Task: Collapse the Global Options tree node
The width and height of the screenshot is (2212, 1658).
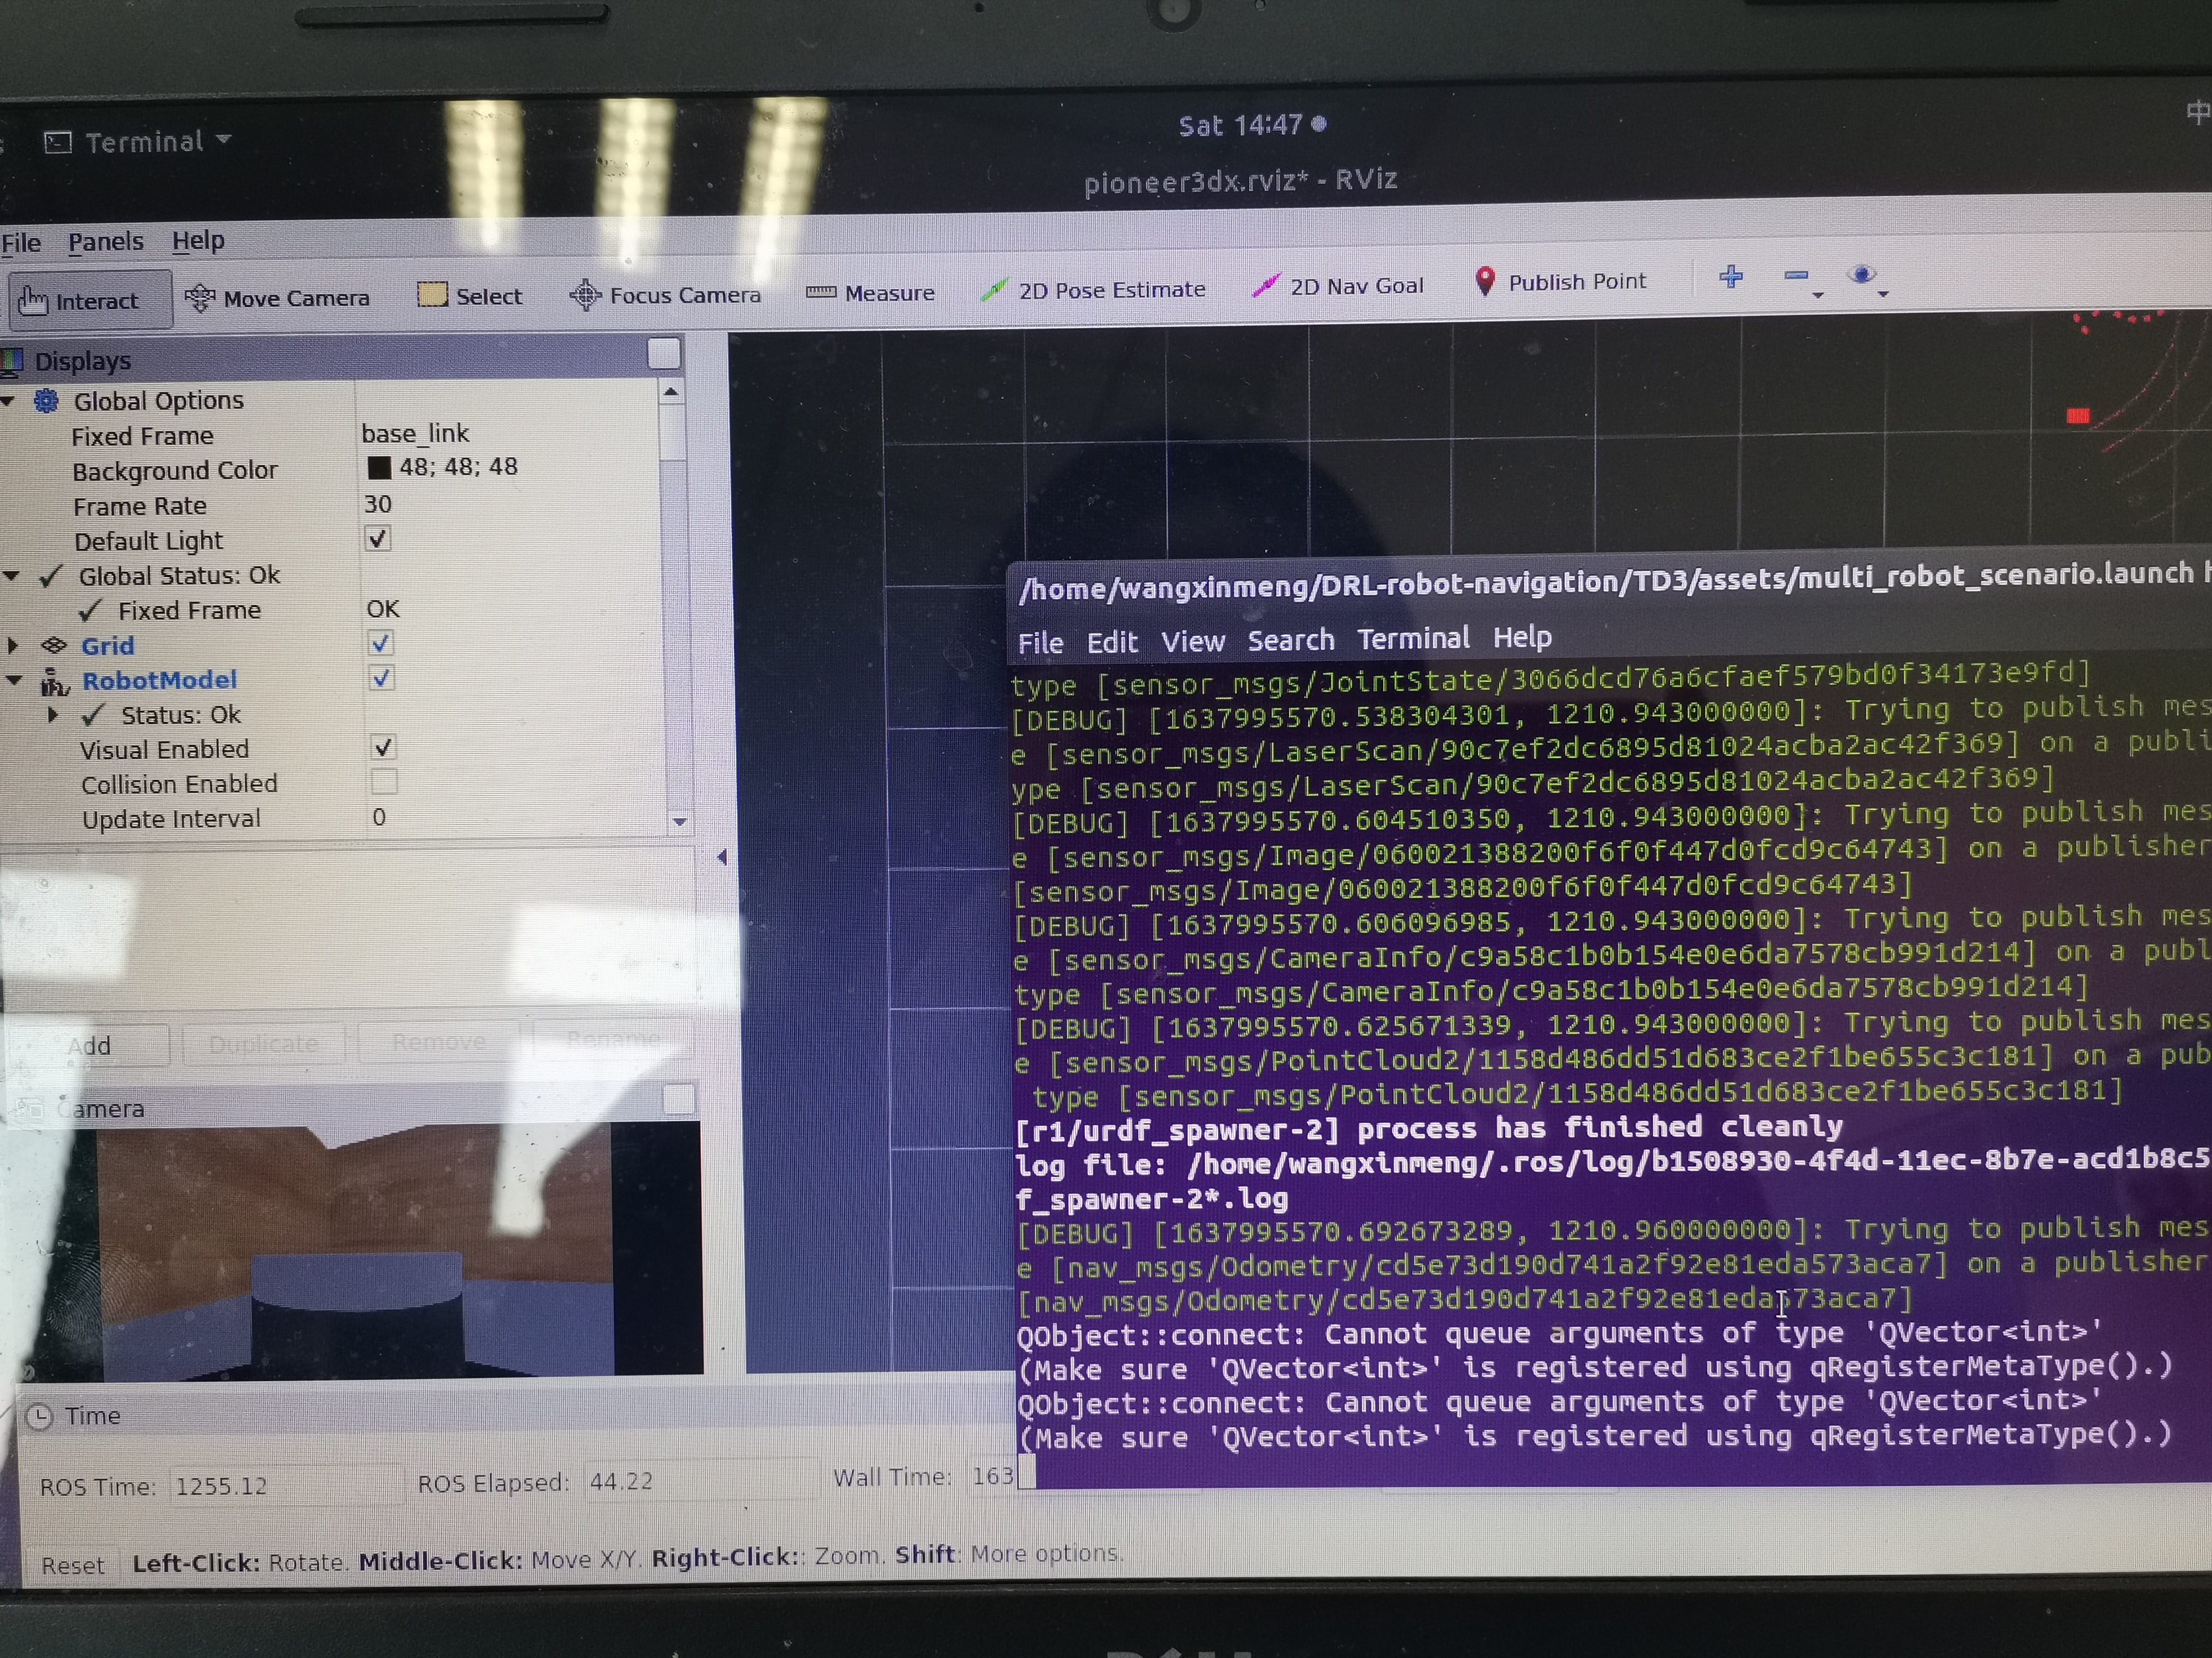Action: (8, 402)
